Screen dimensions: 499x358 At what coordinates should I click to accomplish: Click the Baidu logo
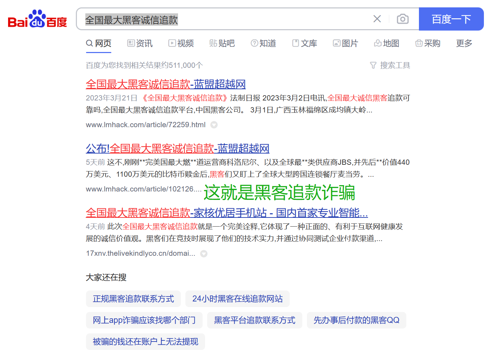point(37,19)
